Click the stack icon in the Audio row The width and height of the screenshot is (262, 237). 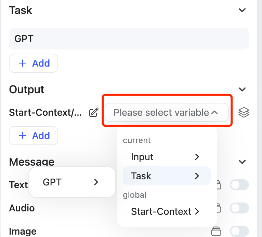click(219, 208)
